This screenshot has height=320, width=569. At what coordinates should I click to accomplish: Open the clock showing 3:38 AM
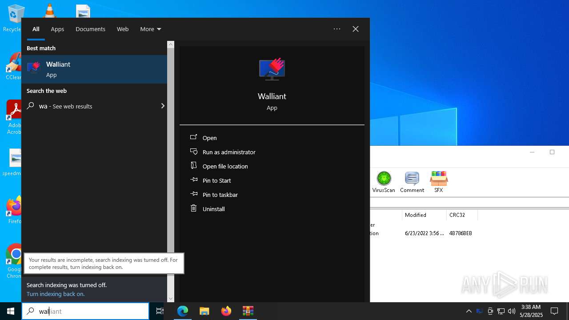(x=531, y=311)
